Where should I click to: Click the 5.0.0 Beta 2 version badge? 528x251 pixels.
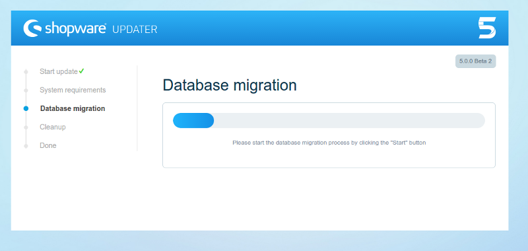click(475, 61)
